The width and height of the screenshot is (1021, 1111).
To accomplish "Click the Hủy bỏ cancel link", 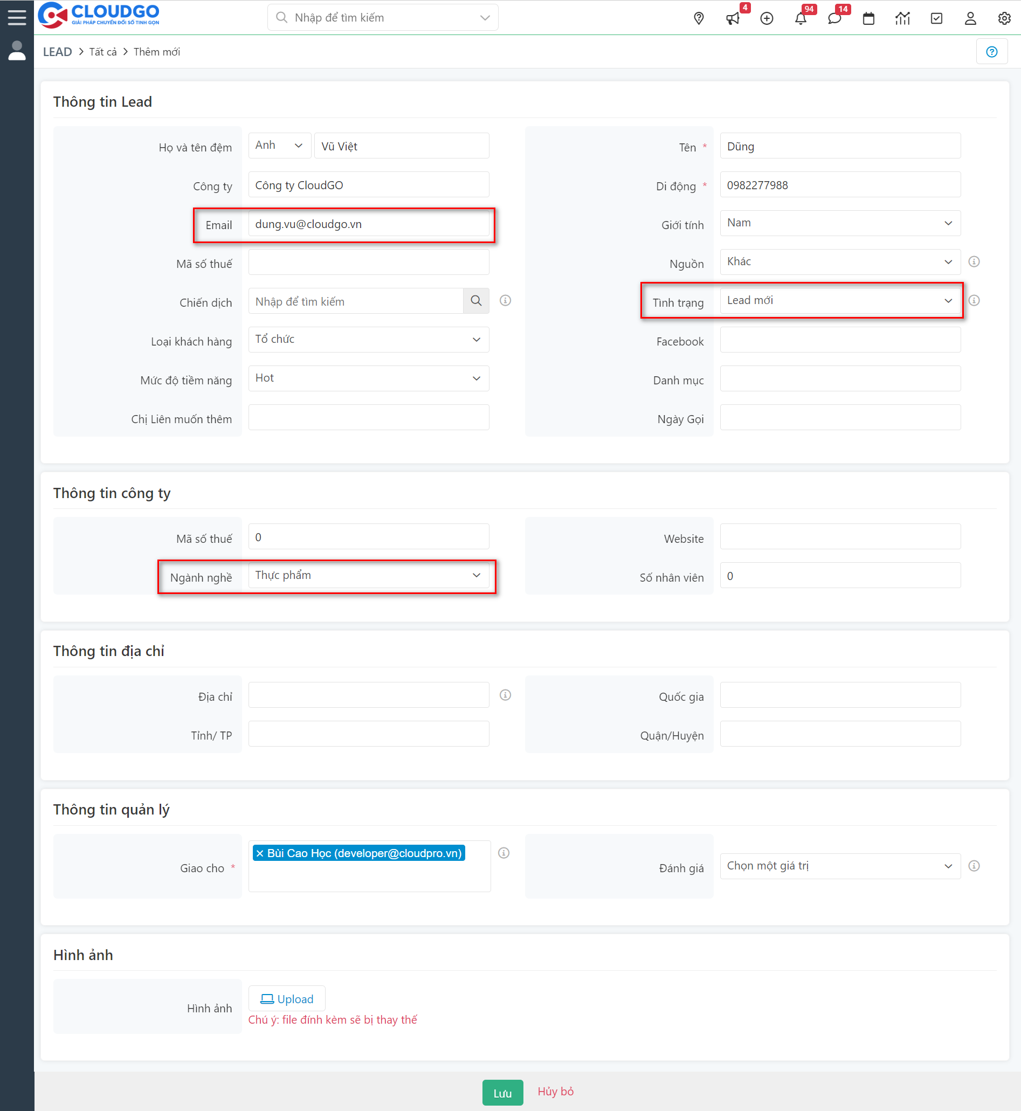I will [x=555, y=1091].
